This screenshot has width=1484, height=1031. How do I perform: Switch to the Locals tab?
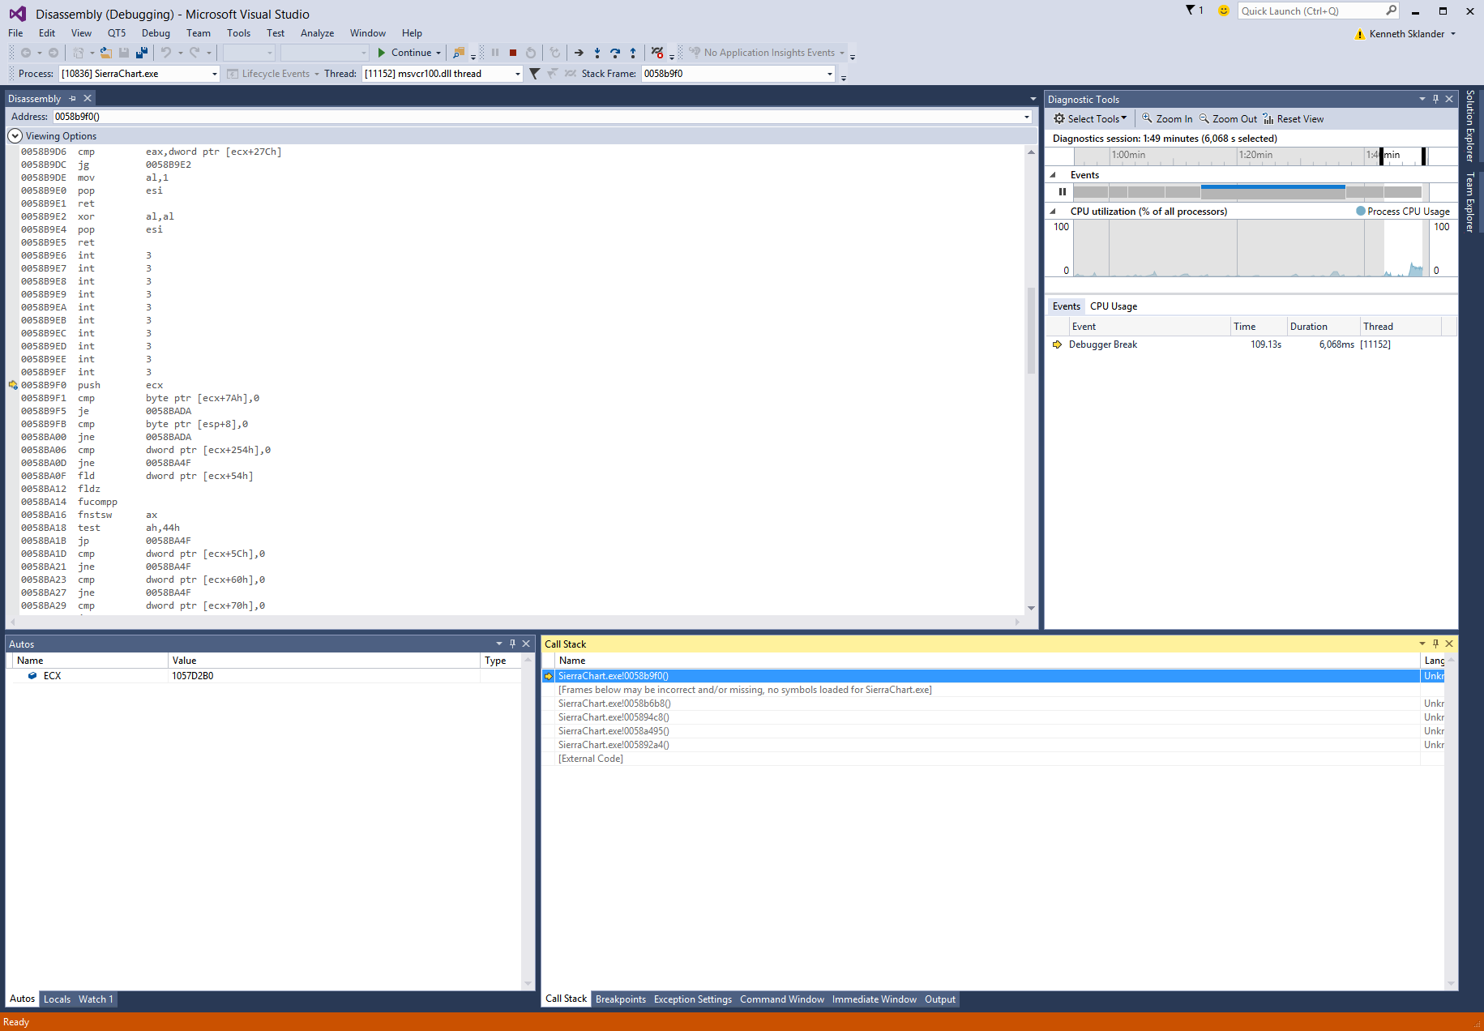57,999
